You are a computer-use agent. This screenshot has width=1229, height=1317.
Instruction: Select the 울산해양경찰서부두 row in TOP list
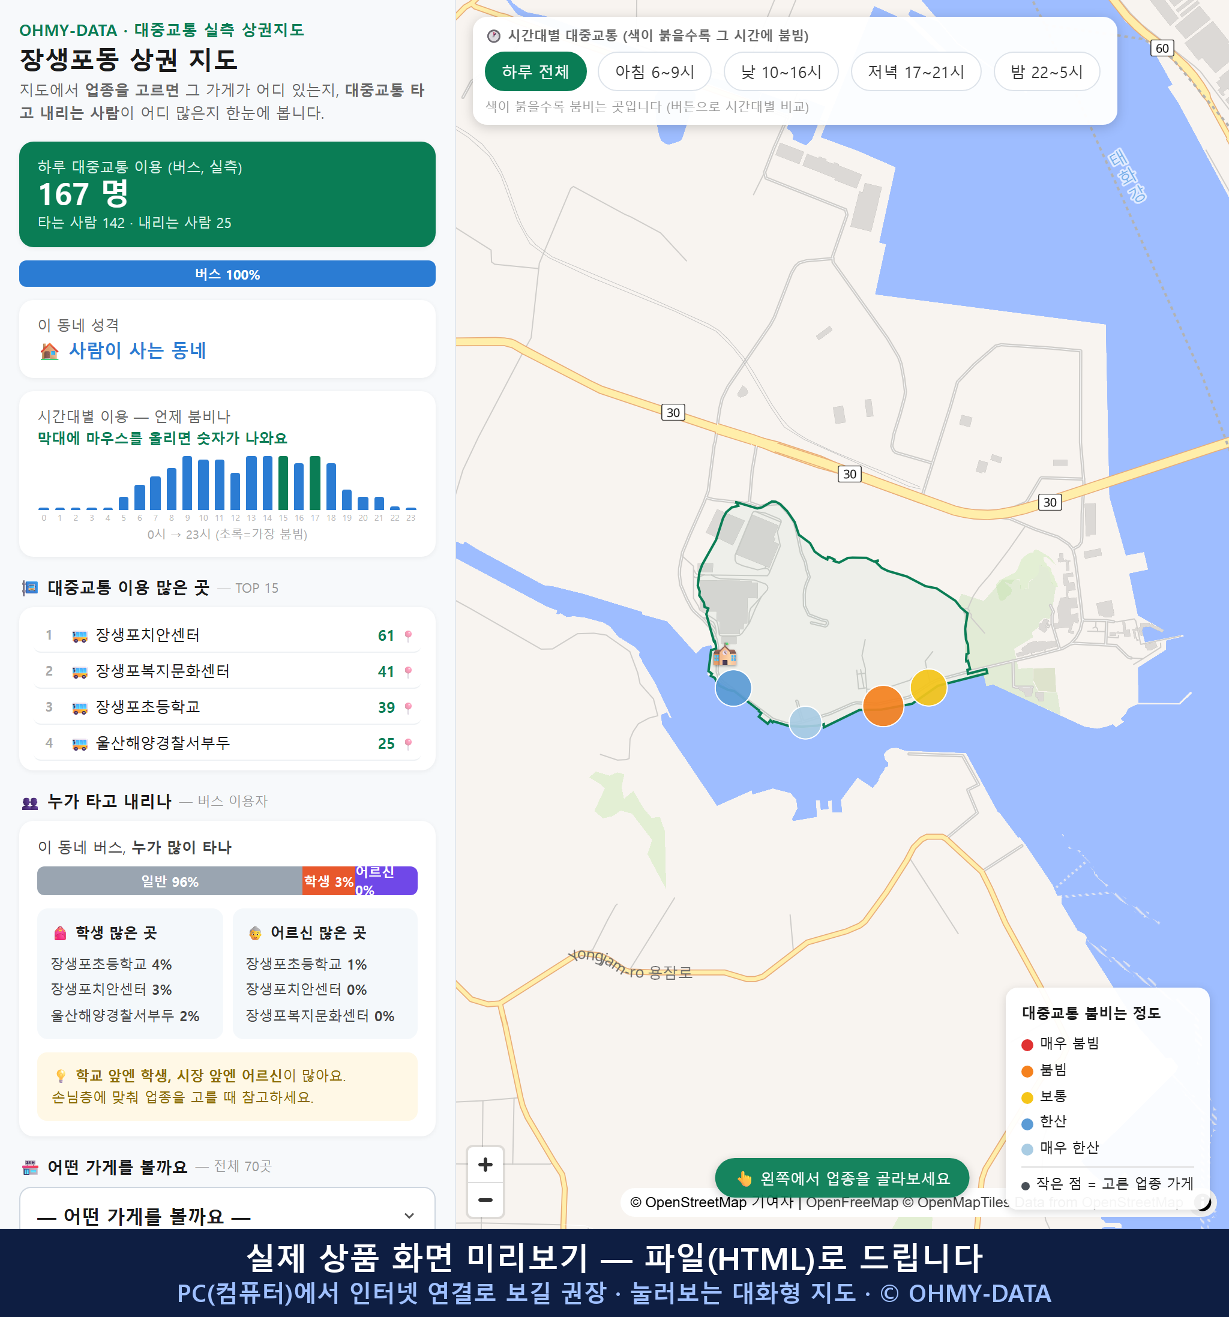(227, 743)
